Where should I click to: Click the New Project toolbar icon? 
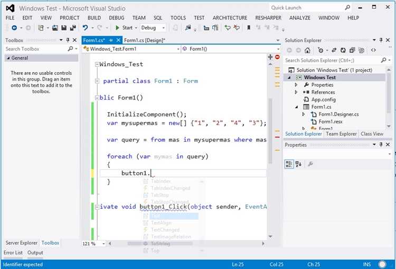(41, 28)
